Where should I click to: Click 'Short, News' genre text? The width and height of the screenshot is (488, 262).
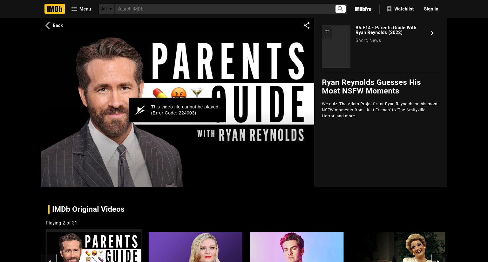pos(368,40)
